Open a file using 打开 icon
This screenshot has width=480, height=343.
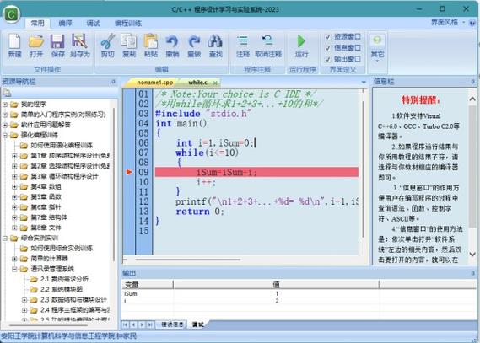click(x=36, y=46)
